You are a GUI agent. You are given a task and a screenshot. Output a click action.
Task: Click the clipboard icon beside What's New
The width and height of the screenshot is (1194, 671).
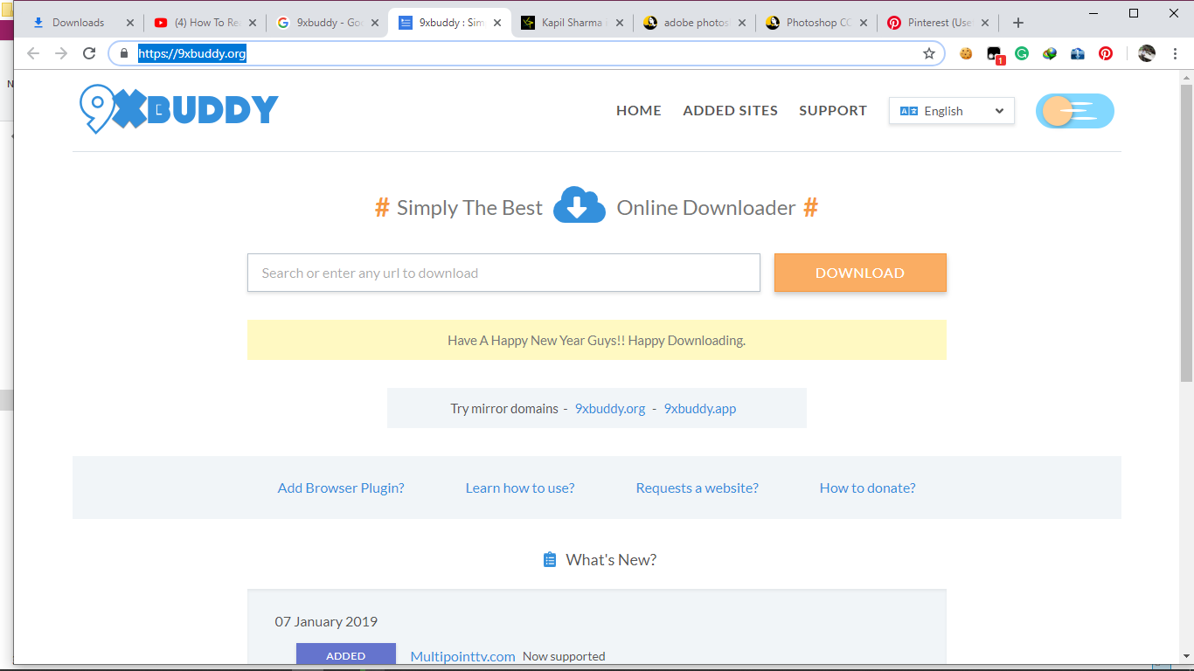(x=550, y=560)
